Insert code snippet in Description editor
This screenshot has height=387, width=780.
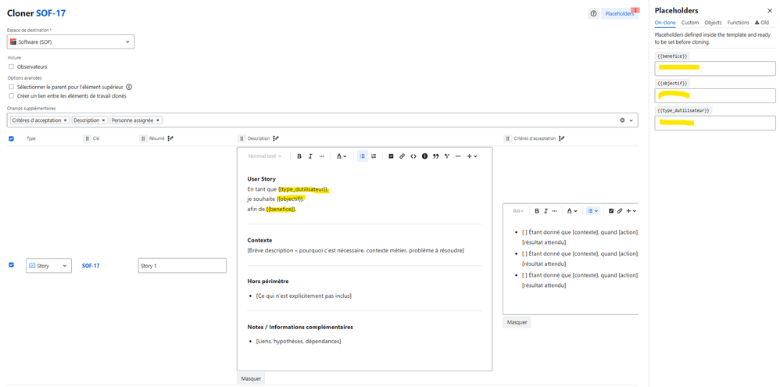[x=413, y=156]
